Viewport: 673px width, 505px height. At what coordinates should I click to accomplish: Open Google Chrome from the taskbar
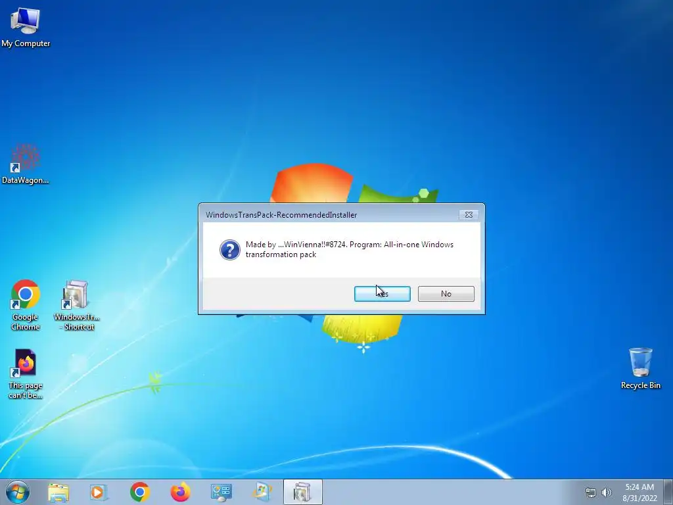pos(139,492)
